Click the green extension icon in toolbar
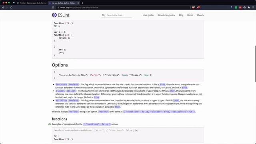 (236, 7)
